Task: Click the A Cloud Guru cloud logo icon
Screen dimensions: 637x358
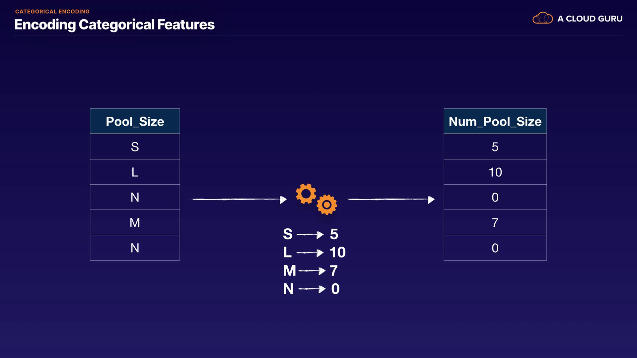Action: click(542, 18)
